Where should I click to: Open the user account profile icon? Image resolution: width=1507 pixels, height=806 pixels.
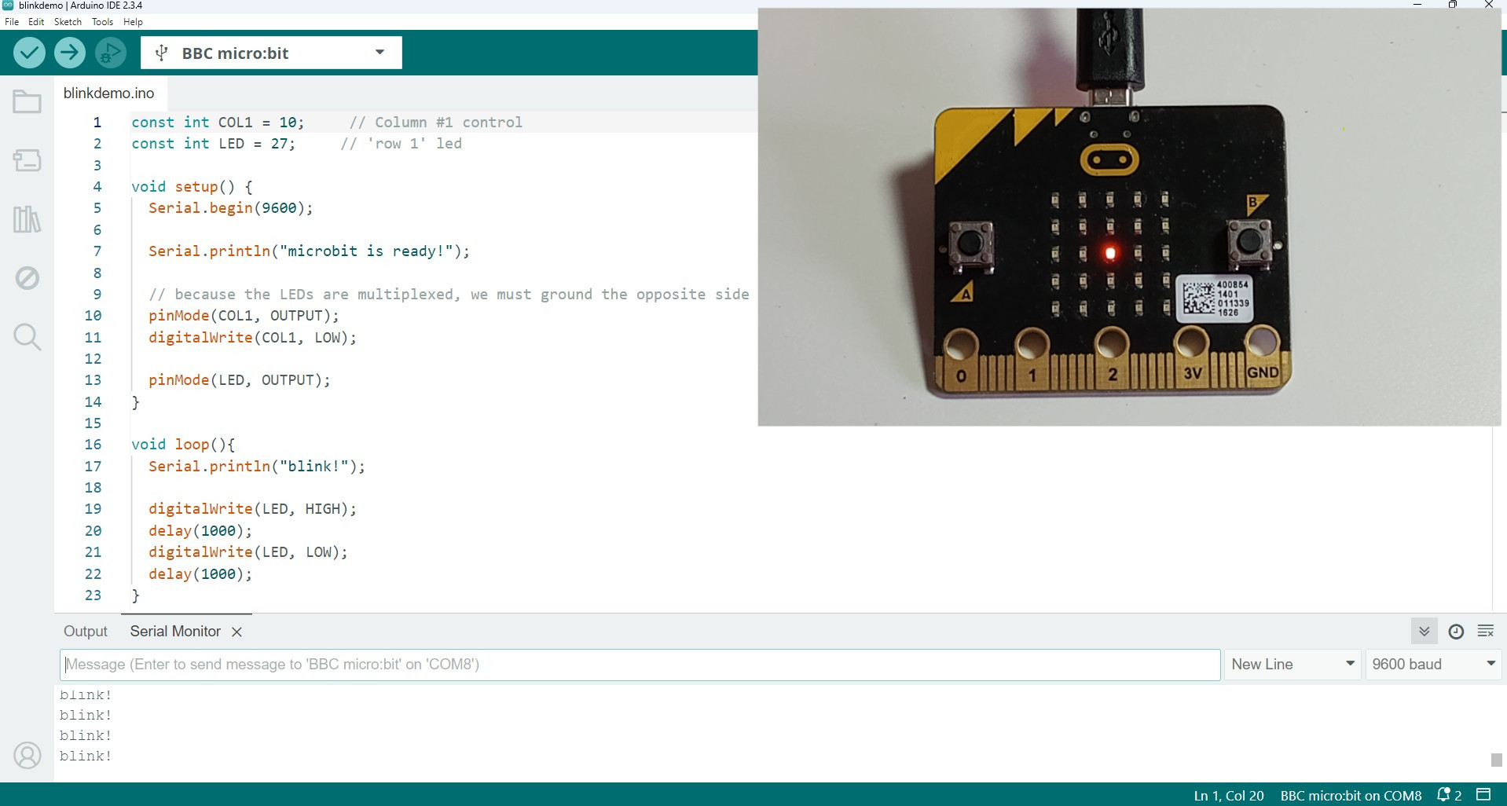click(x=27, y=756)
